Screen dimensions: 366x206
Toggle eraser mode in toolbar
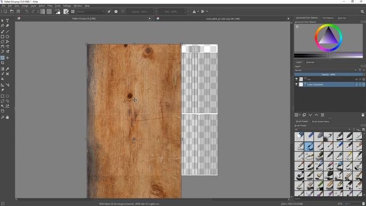[x=109, y=11]
